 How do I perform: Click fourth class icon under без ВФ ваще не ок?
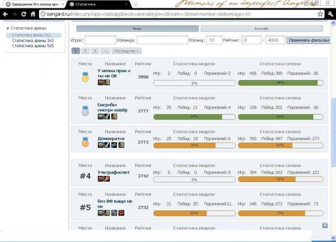click(x=121, y=213)
